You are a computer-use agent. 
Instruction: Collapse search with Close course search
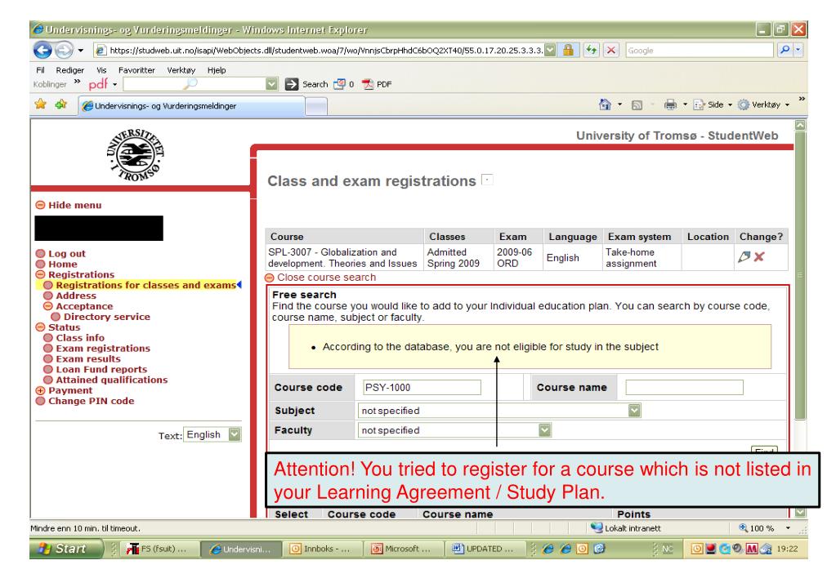pos(321,278)
